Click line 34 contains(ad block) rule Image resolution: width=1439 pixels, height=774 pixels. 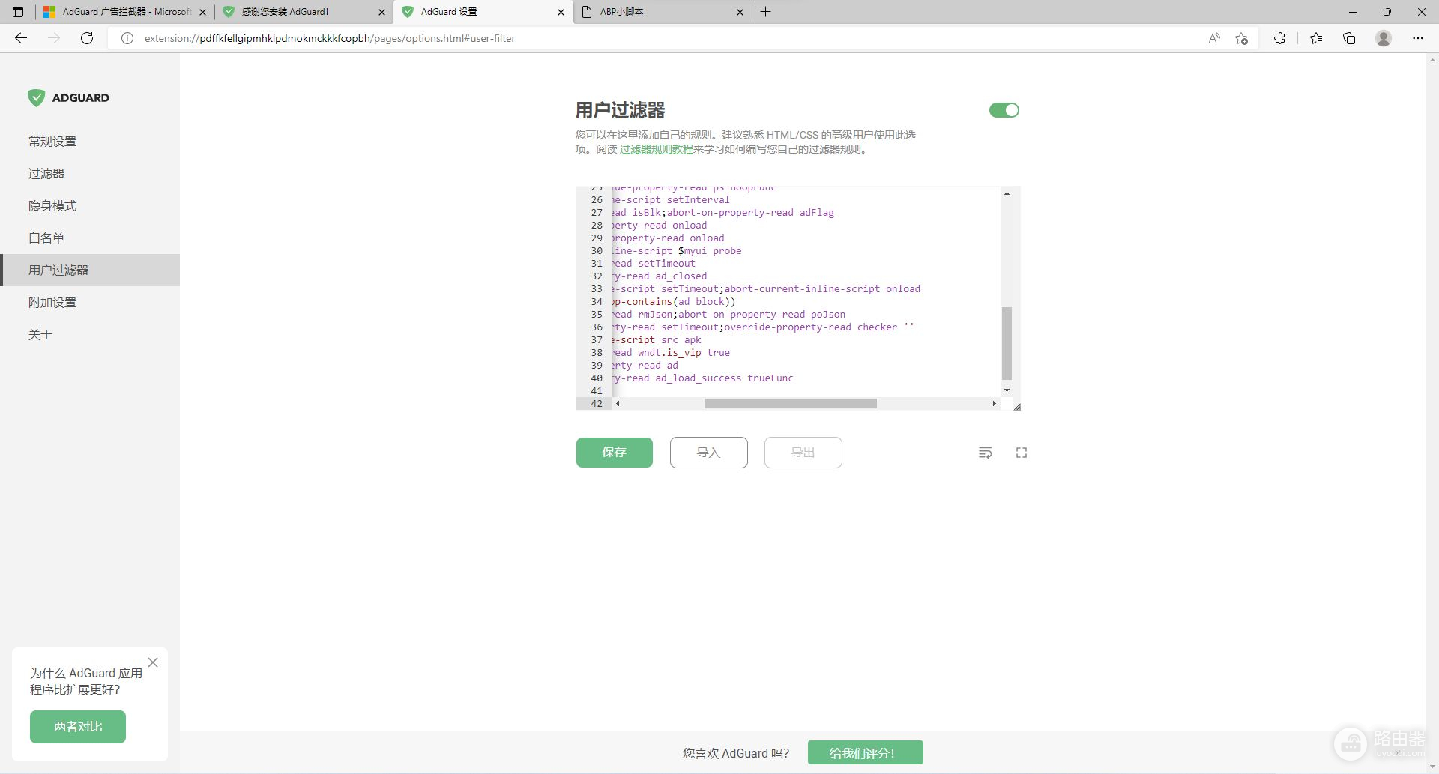pyautogui.click(x=674, y=302)
